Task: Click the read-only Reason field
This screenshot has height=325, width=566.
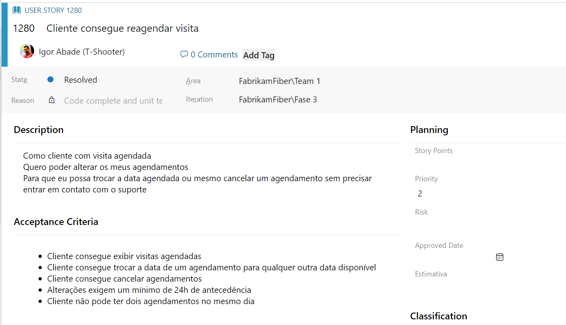Action: (x=113, y=100)
